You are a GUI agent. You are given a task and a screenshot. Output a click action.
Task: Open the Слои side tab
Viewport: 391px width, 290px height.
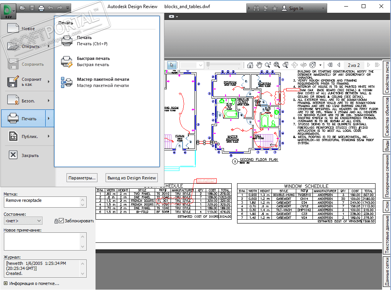pos(387,207)
